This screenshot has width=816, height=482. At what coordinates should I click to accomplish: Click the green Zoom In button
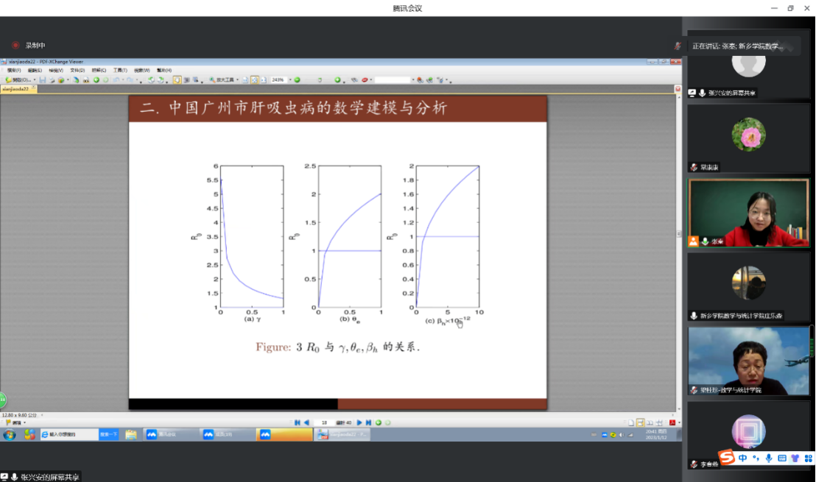337,80
